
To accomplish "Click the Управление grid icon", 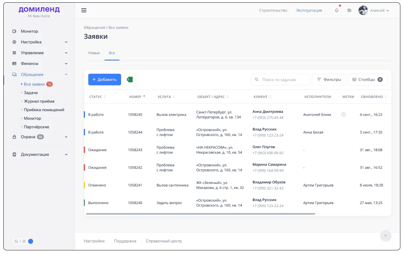I will coord(14,53).
